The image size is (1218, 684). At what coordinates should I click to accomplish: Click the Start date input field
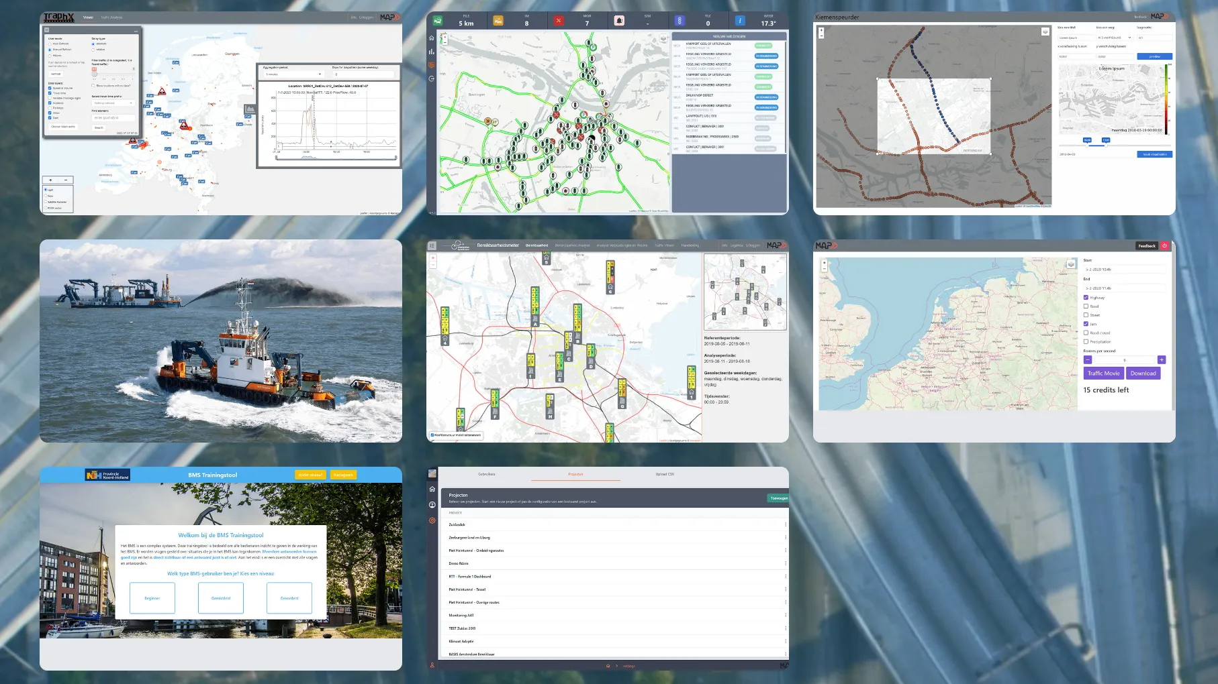[1124, 270]
